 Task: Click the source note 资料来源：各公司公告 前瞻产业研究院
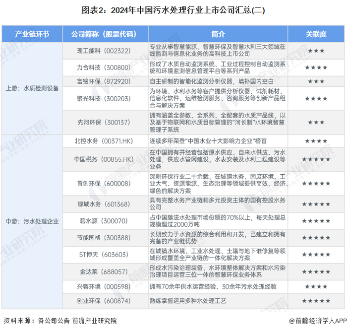click(60, 321)
